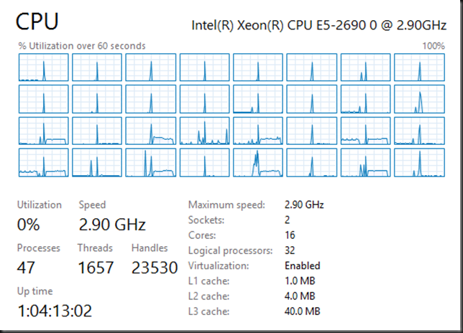The image size is (463, 333).
Task: Select the bottom-right processor utilization graph
Action: [419, 162]
